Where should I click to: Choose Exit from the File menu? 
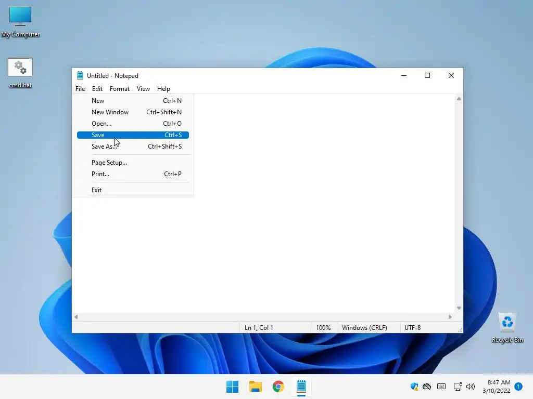click(x=133, y=190)
